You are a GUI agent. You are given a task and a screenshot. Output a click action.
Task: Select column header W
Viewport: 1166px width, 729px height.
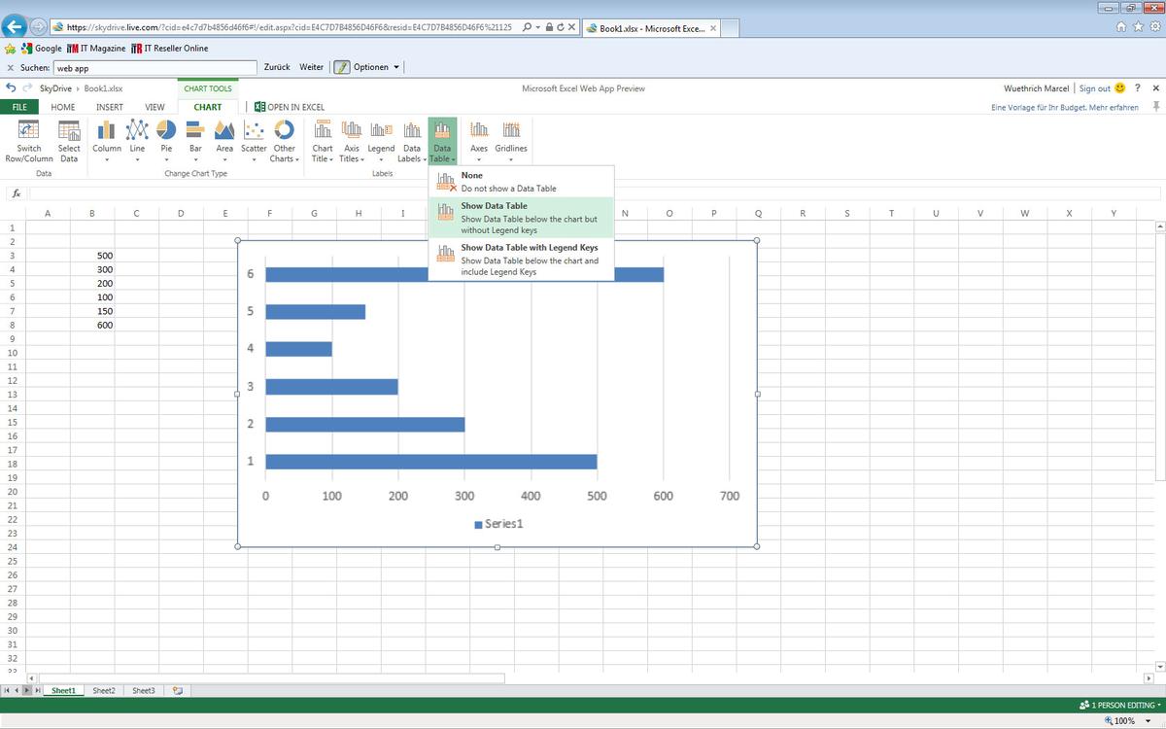(1024, 214)
